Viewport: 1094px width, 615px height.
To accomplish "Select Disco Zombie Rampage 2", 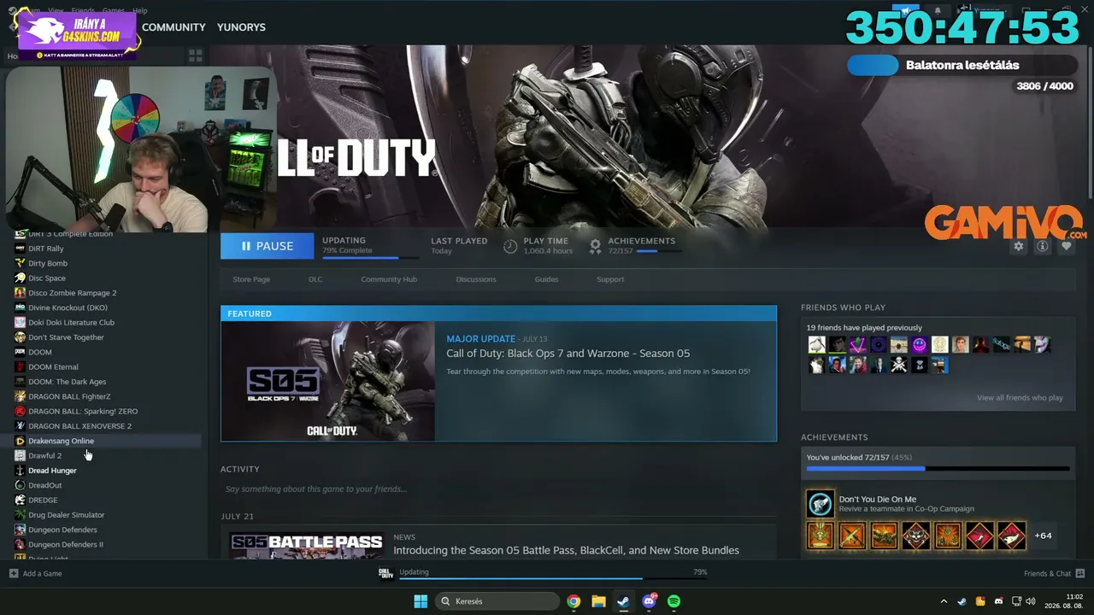I will [x=73, y=293].
